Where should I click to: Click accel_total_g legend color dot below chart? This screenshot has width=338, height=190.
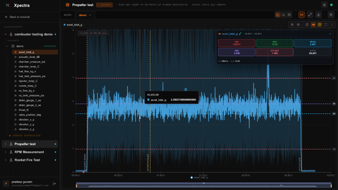coord(192,177)
